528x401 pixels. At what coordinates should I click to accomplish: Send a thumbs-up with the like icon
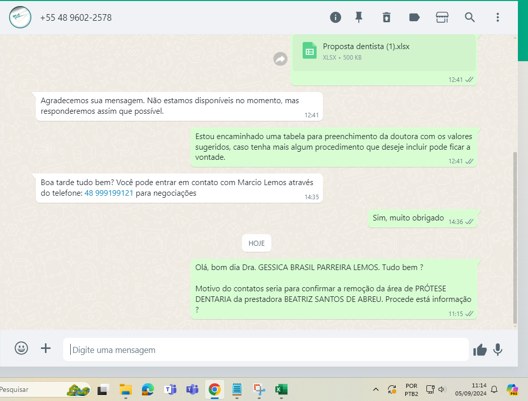click(x=480, y=350)
